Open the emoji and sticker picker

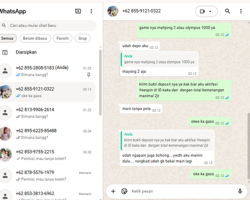[124, 191]
